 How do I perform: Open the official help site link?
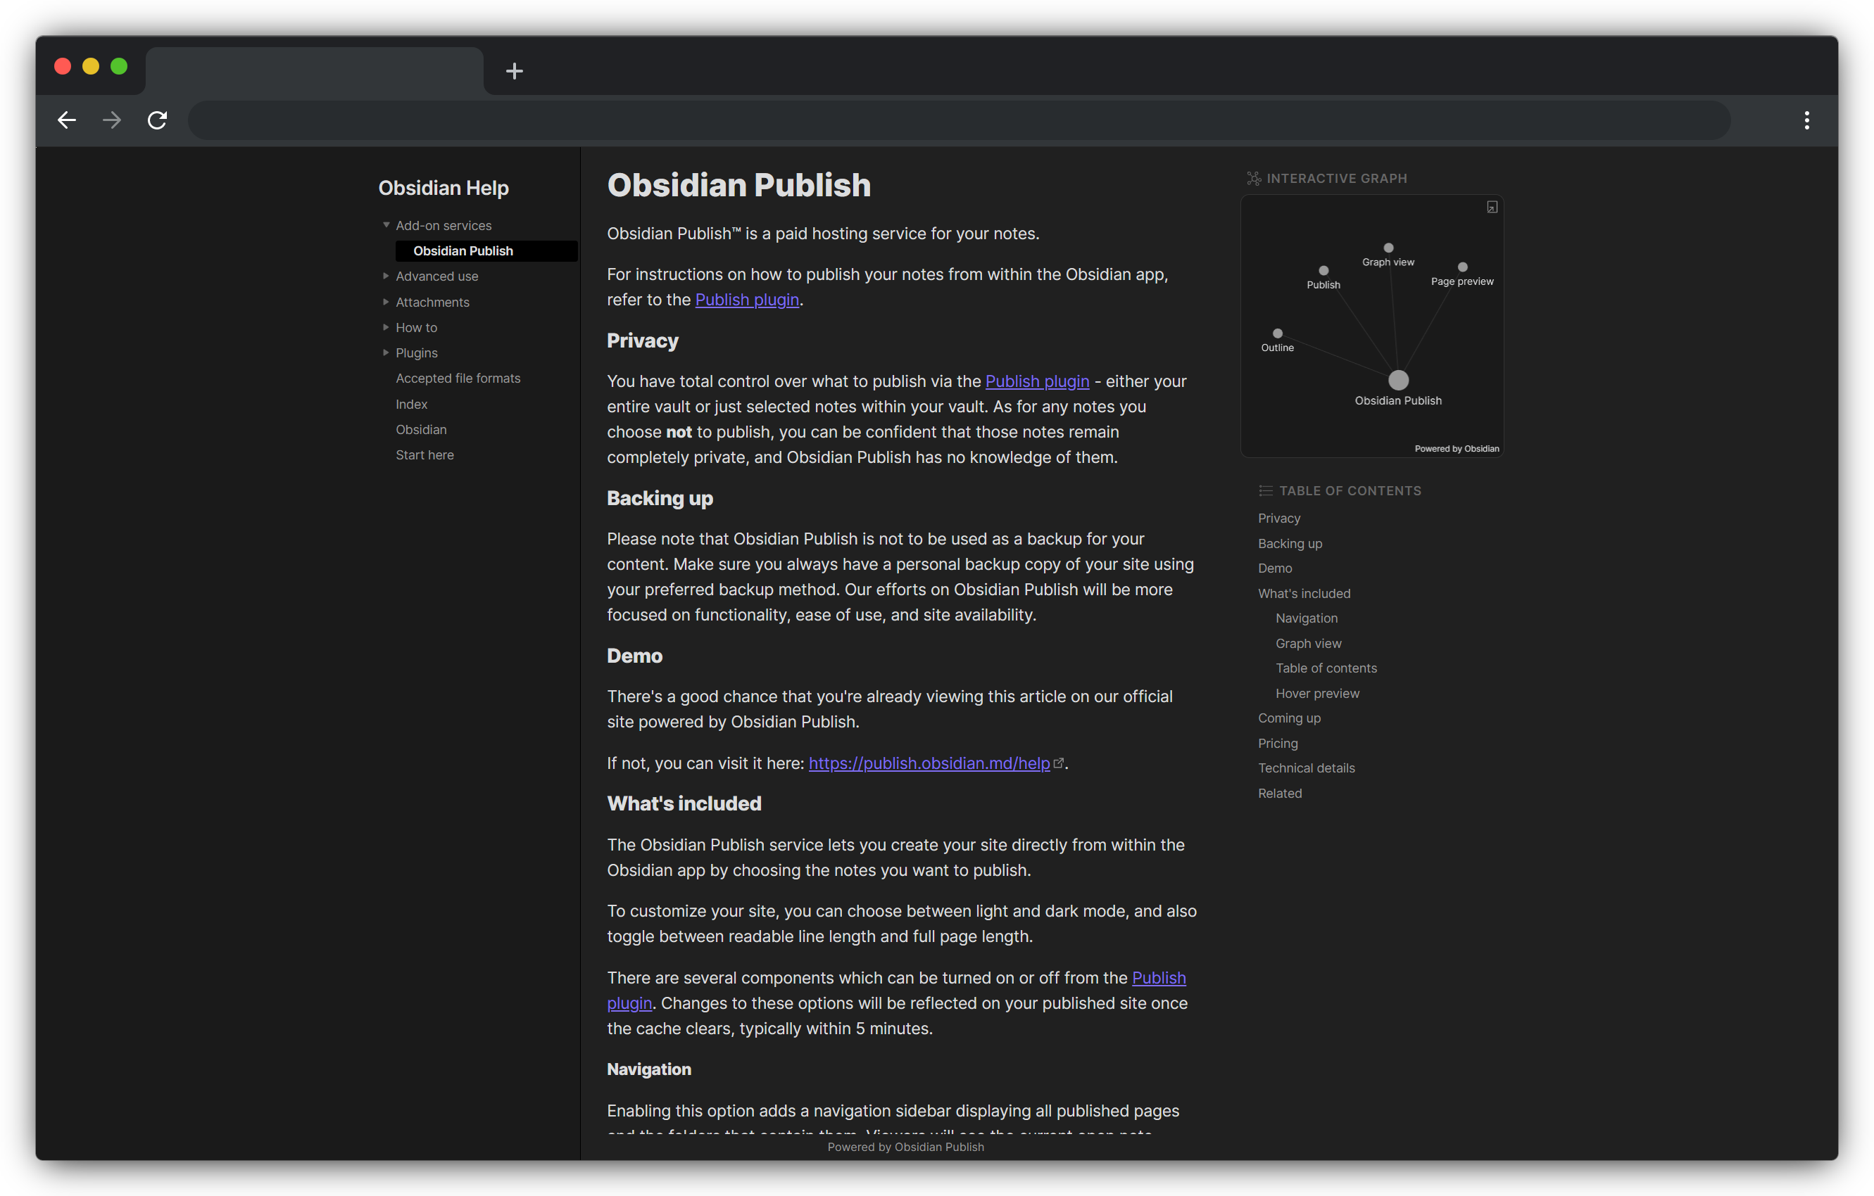[x=933, y=763]
